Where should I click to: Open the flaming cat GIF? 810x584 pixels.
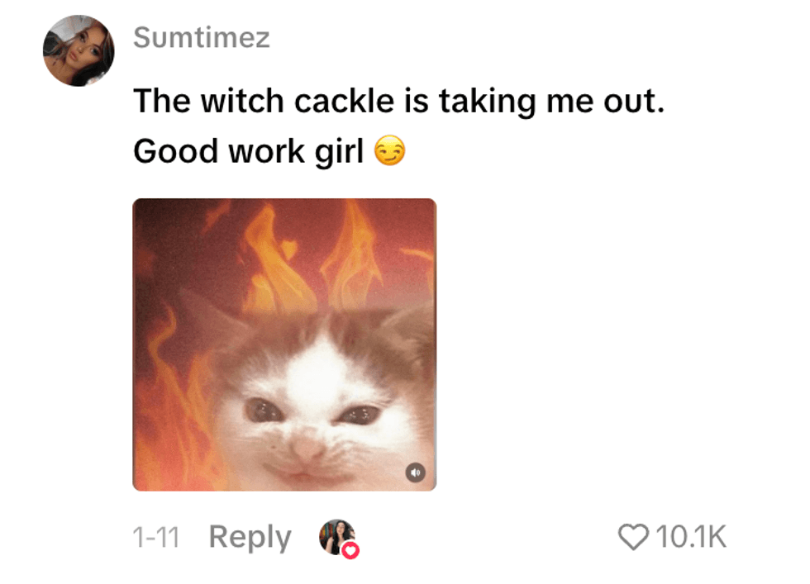pyautogui.click(x=284, y=344)
